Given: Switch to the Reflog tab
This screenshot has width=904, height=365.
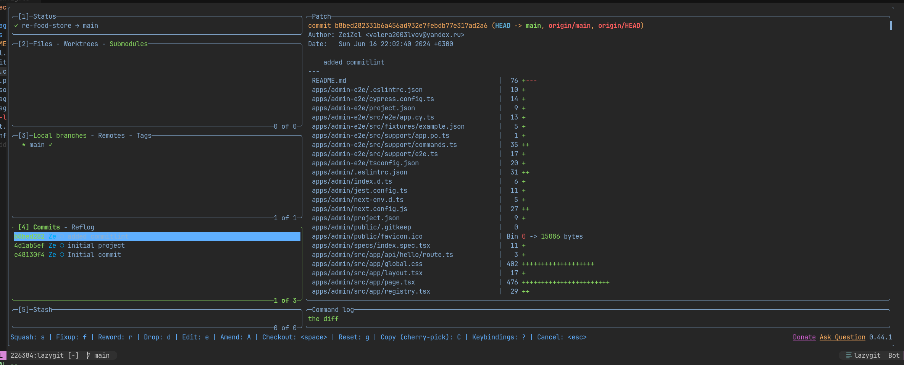Looking at the screenshot, I should (x=83, y=227).
